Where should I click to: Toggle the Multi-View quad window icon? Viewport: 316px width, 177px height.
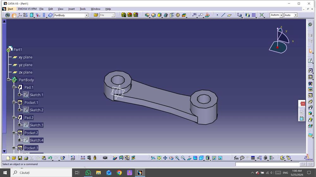click(x=195, y=158)
